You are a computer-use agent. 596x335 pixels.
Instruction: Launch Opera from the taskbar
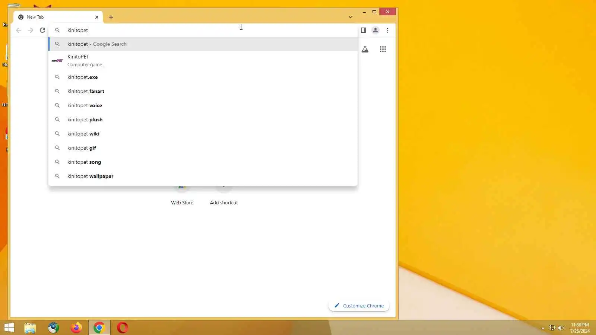pos(123,328)
